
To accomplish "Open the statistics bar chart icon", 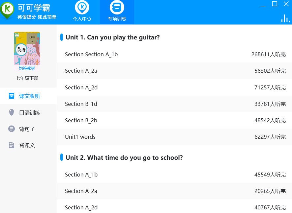I will [x=285, y=18].
